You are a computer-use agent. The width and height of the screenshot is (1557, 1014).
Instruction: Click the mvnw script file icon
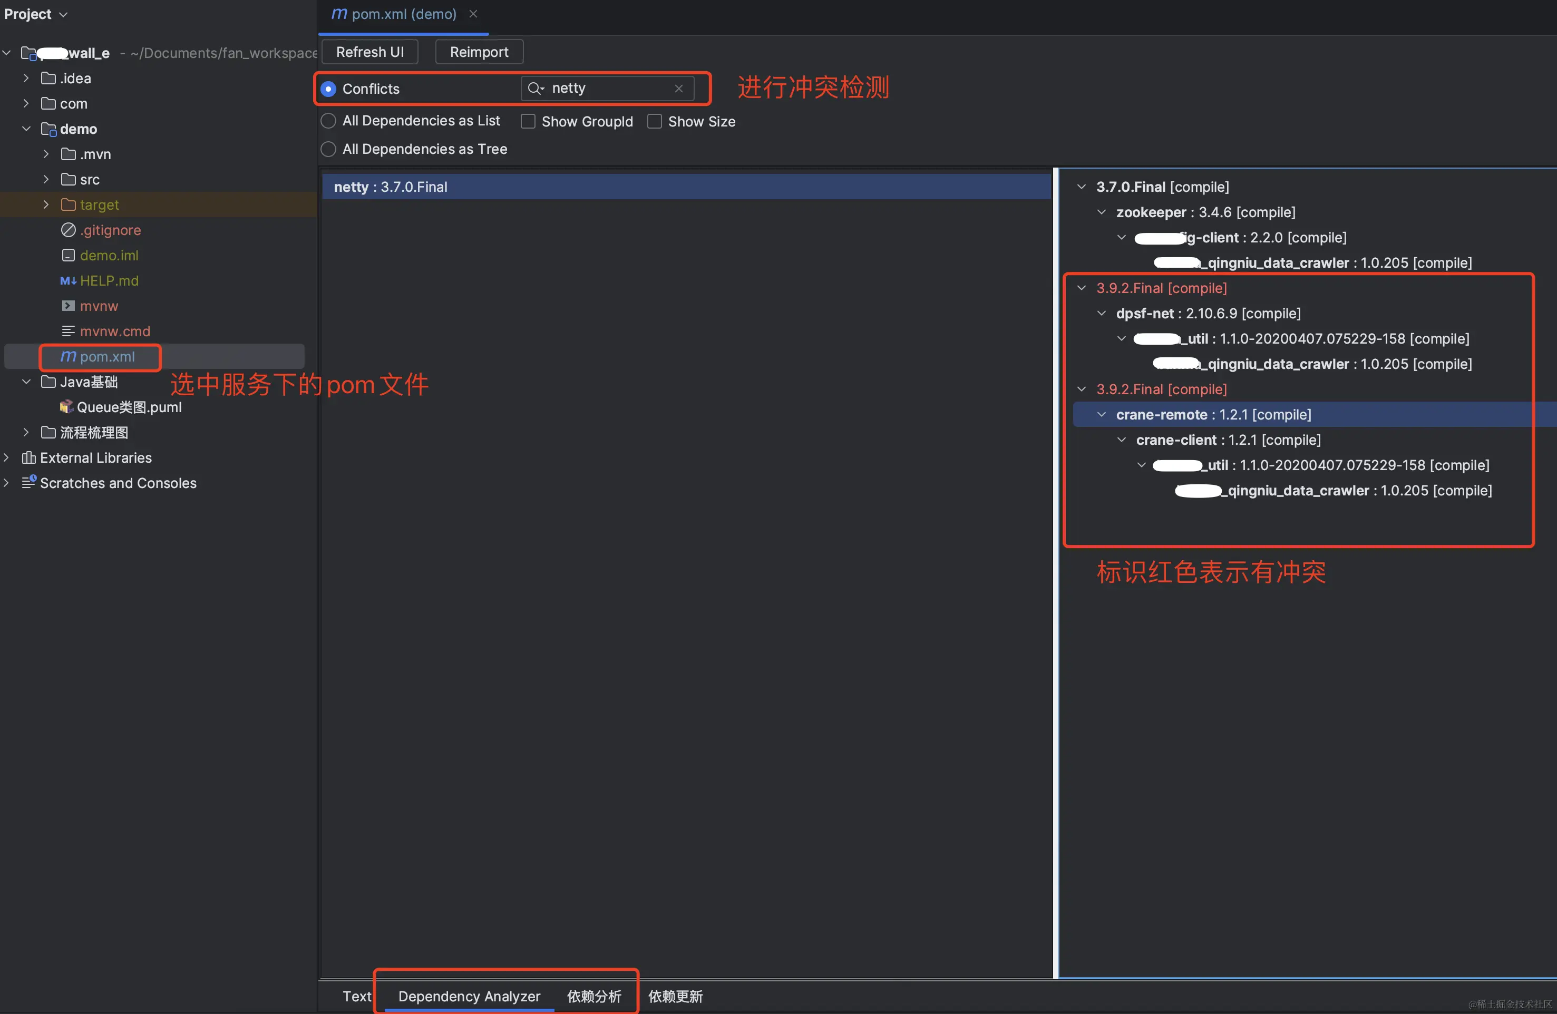pos(68,306)
